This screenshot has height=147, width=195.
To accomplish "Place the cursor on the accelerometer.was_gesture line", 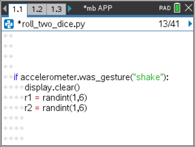I will pyautogui.click(x=91, y=77).
